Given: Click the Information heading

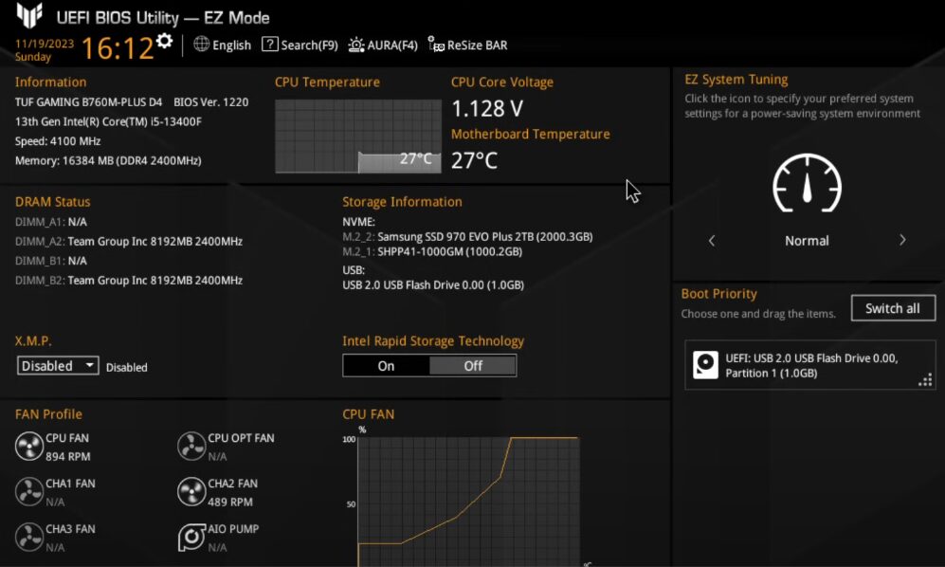Looking at the screenshot, I should 50,82.
